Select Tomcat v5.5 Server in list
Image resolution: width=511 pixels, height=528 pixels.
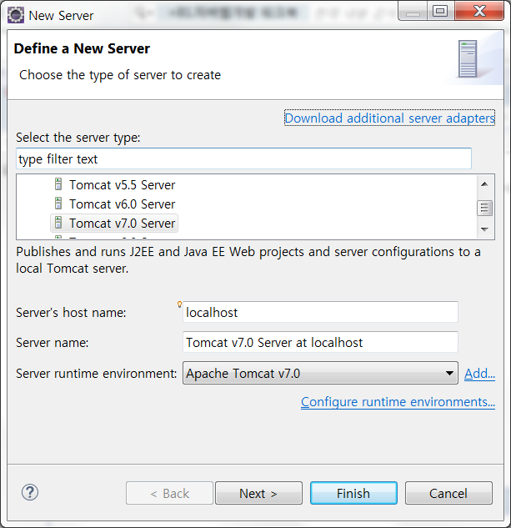click(123, 185)
